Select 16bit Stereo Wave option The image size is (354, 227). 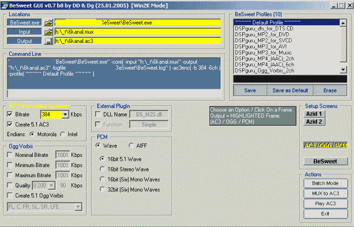point(103,169)
